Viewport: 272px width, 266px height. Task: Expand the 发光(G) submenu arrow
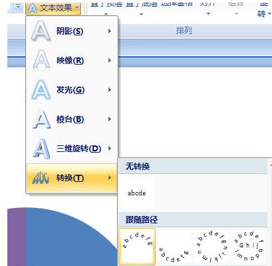(110, 90)
